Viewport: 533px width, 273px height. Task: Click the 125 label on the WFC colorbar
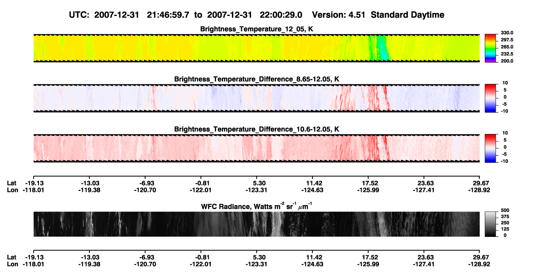[505, 229]
